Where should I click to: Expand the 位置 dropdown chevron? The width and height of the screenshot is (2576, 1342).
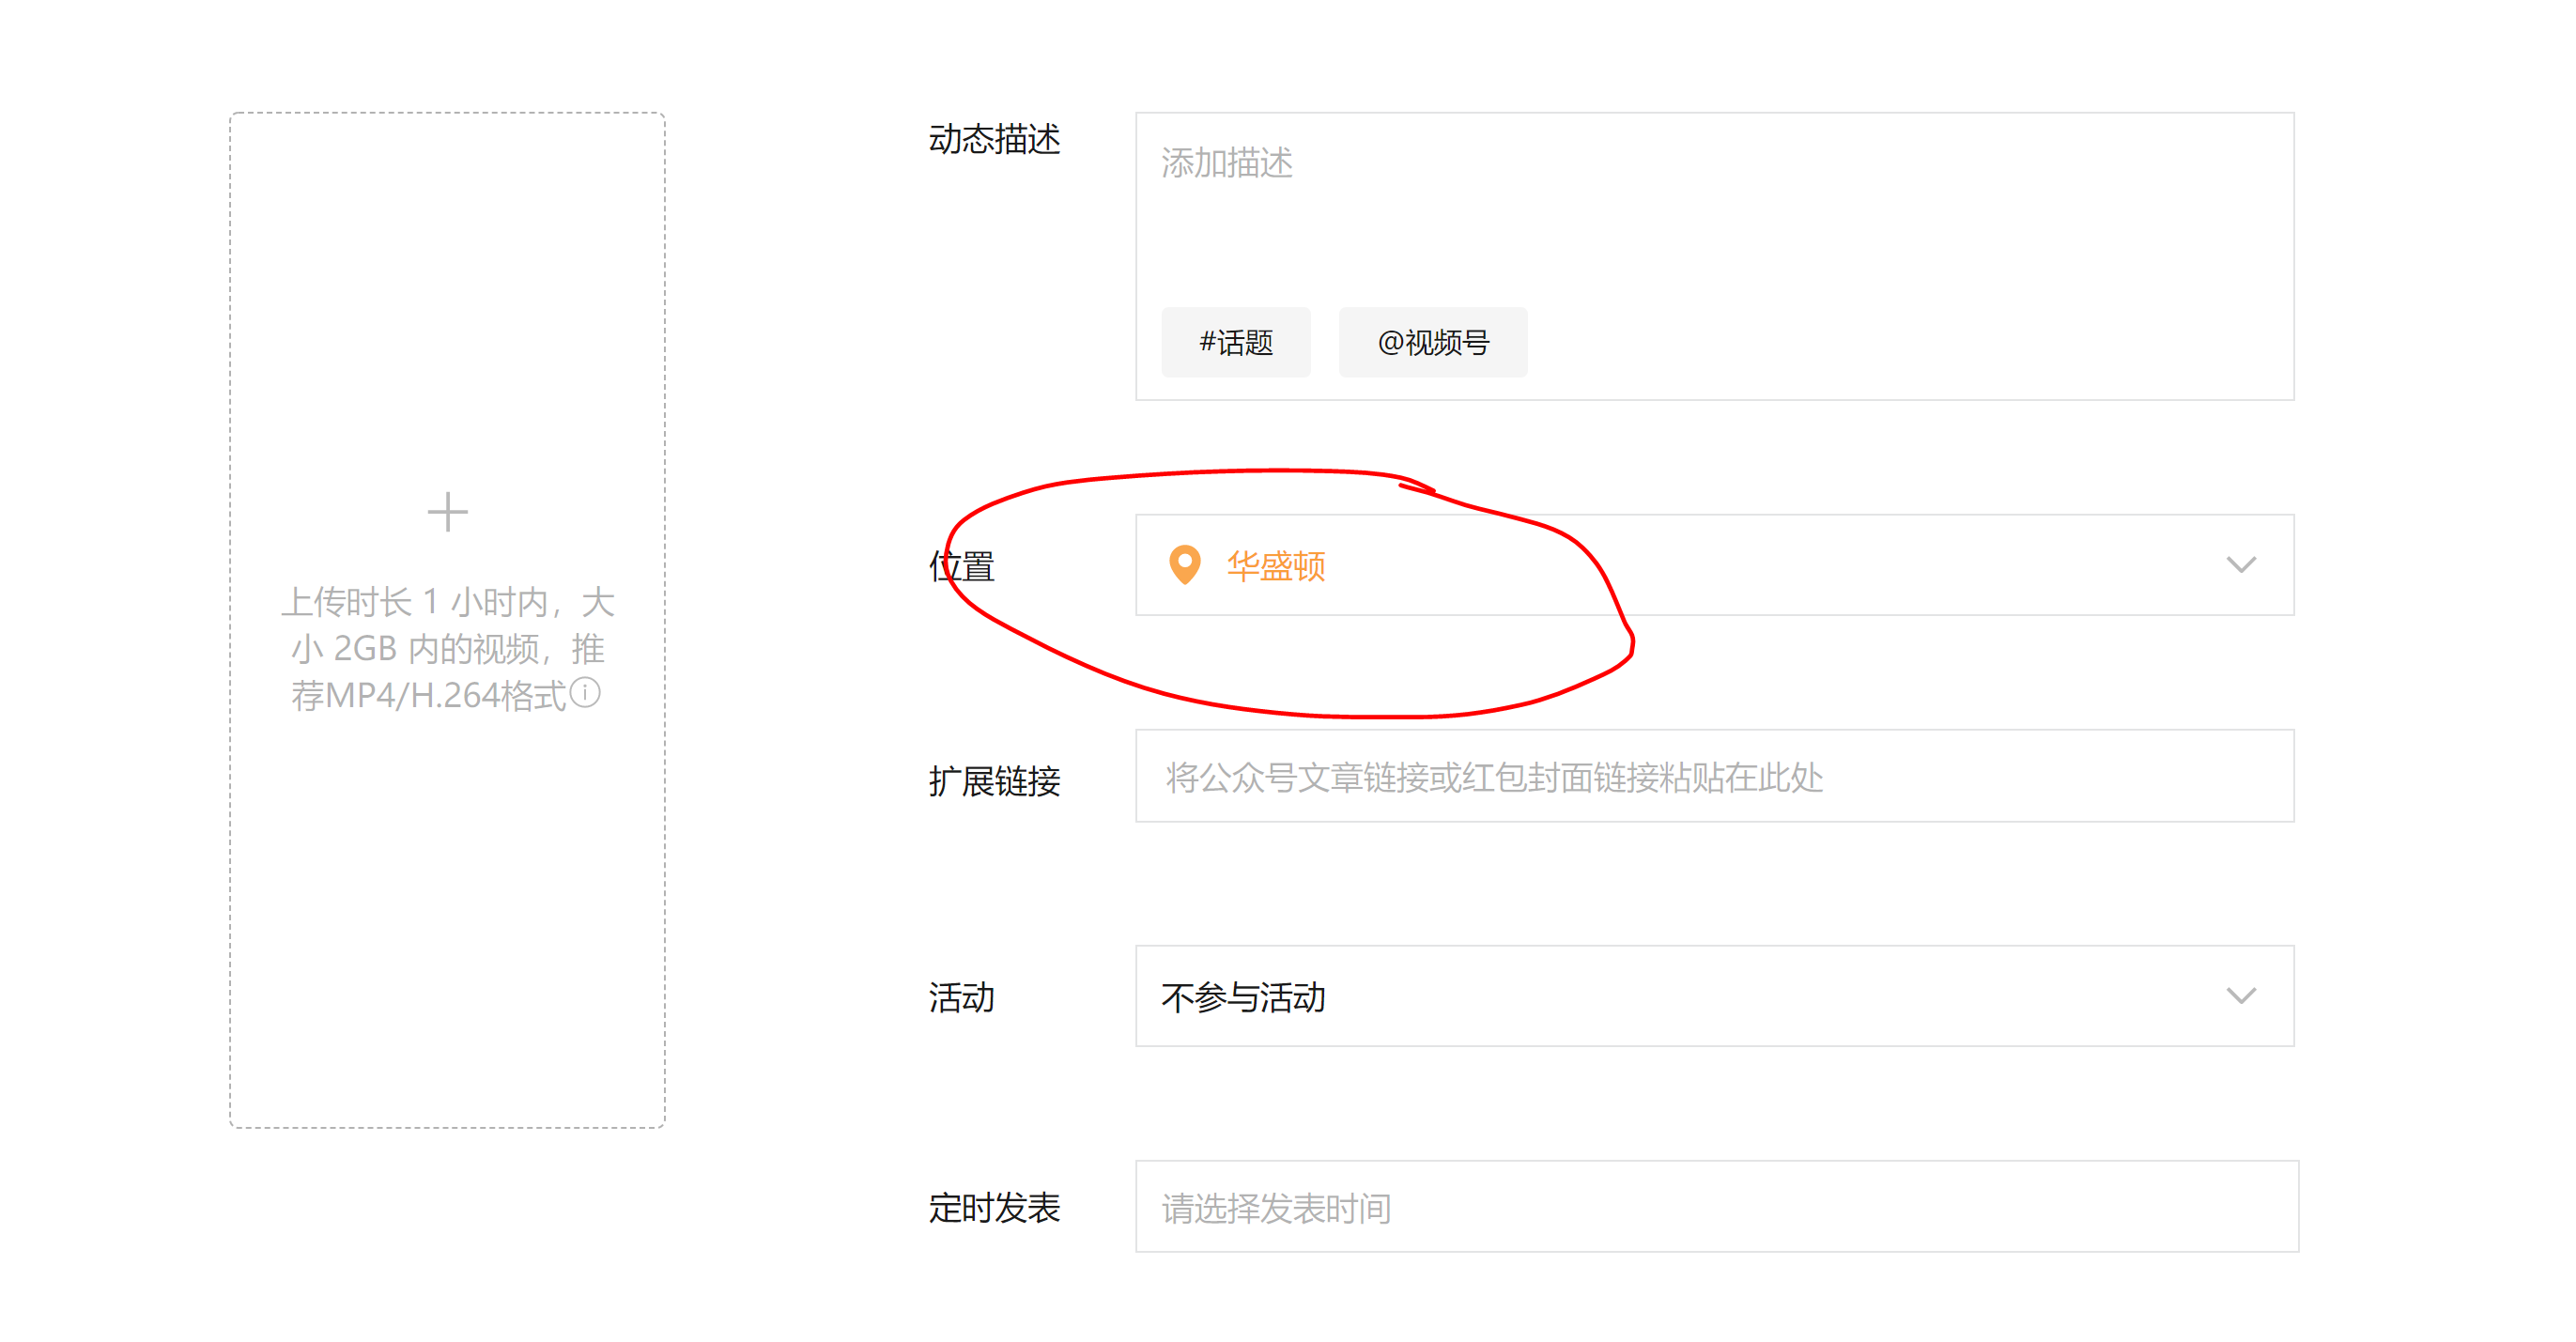point(2240,565)
